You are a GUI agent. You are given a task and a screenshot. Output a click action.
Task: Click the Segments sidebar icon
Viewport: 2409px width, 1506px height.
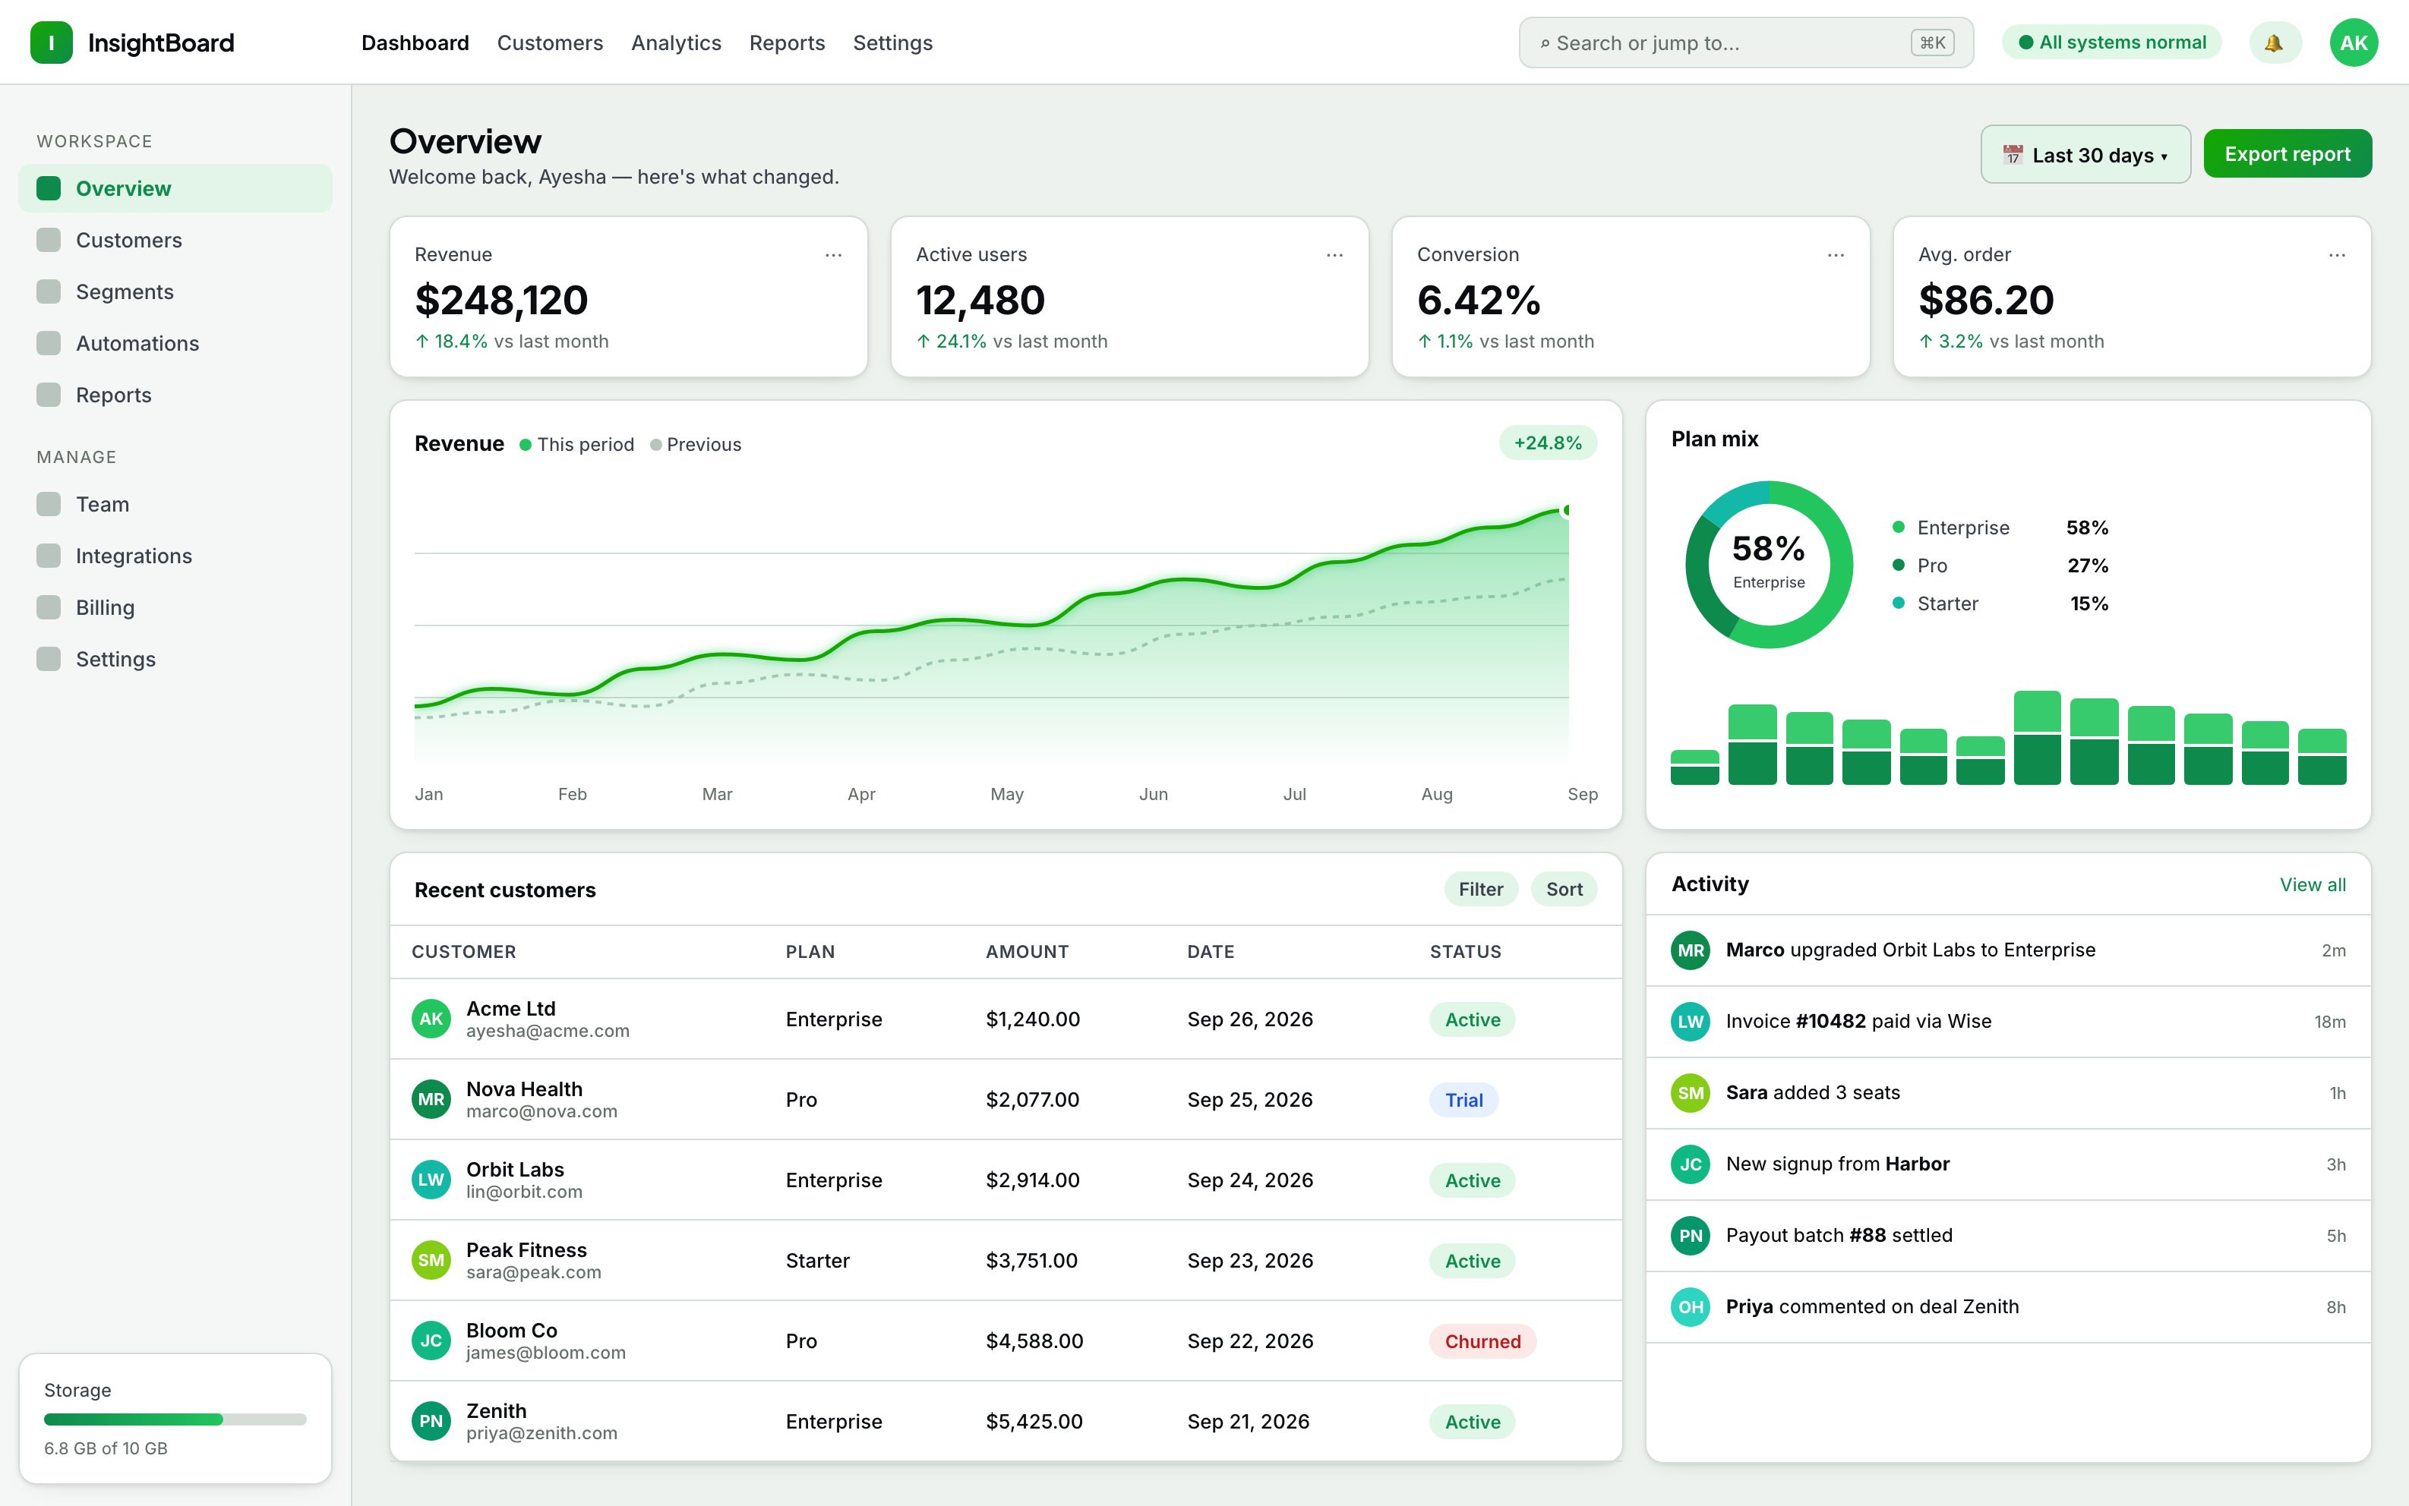point(49,291)
